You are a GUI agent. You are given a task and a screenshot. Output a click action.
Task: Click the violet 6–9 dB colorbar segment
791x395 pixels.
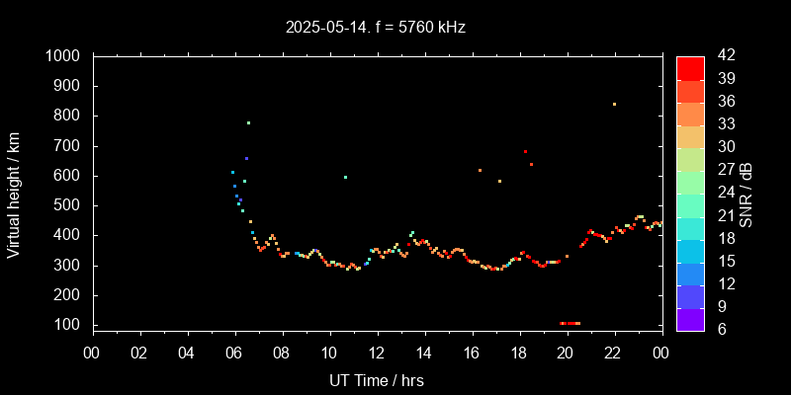[x=690, y=319]
